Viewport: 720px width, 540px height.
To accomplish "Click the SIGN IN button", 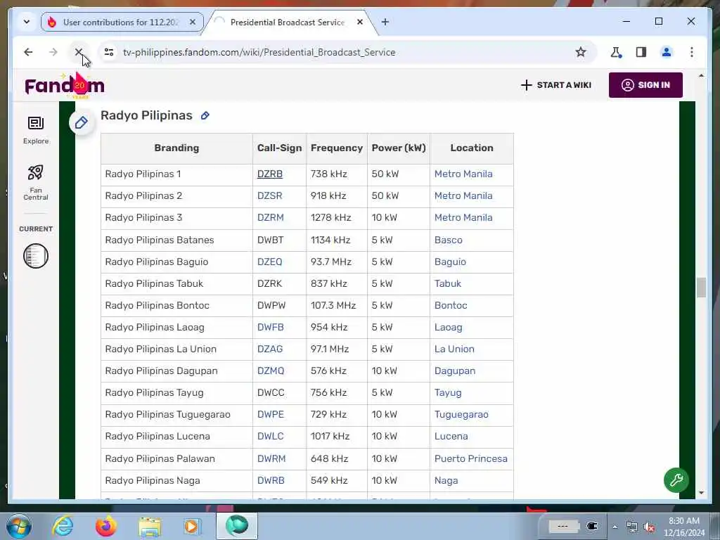I will click(645, 85).
